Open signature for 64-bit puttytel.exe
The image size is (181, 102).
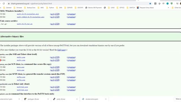click(x=71, y=90)
